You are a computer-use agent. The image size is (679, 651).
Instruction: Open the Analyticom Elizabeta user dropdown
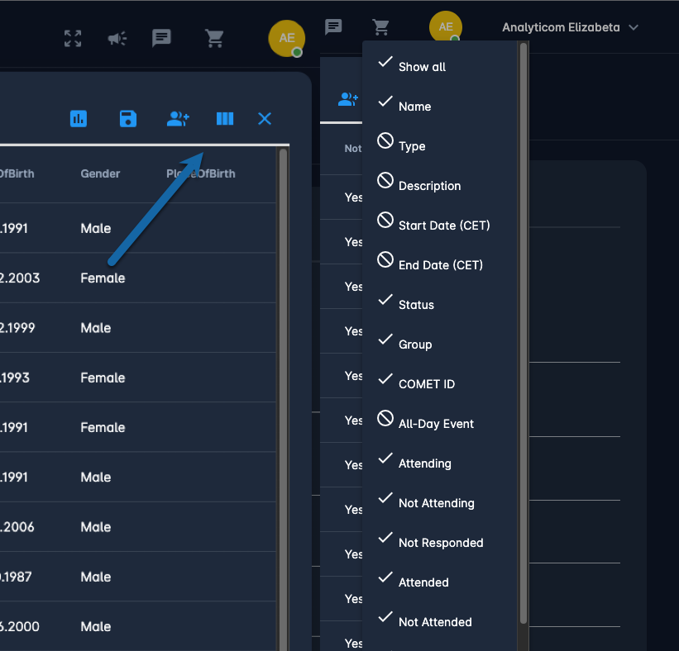click(x=570, y=27)
